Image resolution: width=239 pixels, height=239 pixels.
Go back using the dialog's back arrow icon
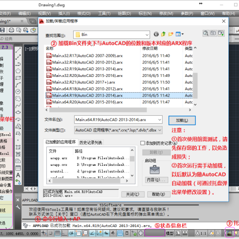(x=156, y=34)
